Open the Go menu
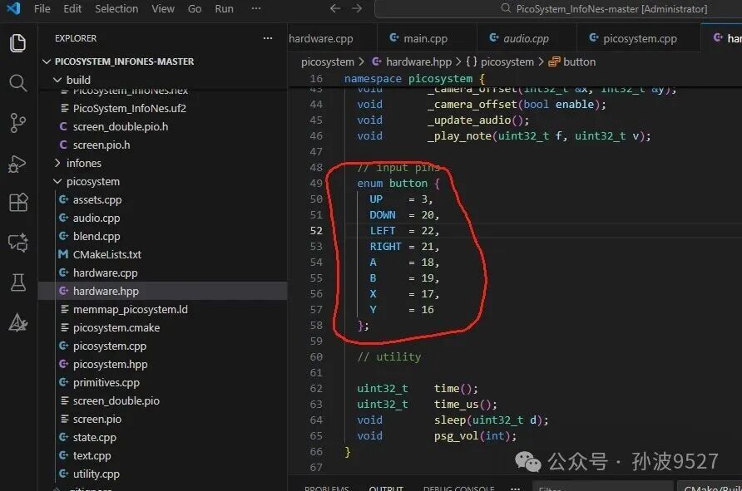 pyautogui.click(x=195, y=8)
